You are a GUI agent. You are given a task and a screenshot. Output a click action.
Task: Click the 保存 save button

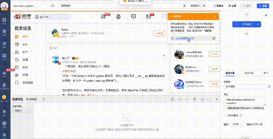click(x=246, y=6)
